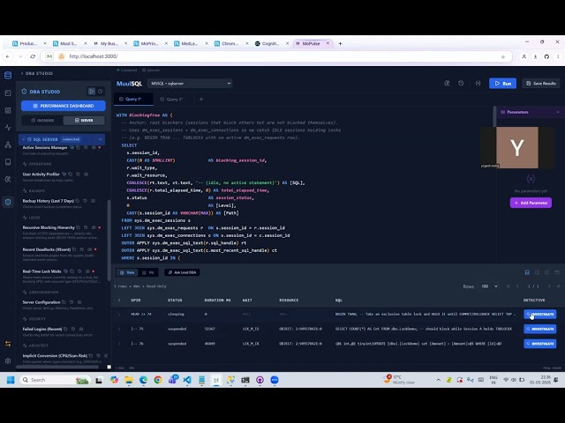Investigate the HEAD 74 sleeping session
This screenshot has height=423, width=565.
539,314
